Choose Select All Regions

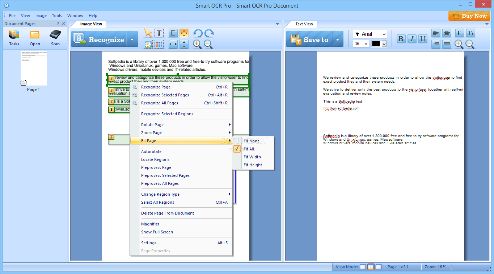coord(181,202)
